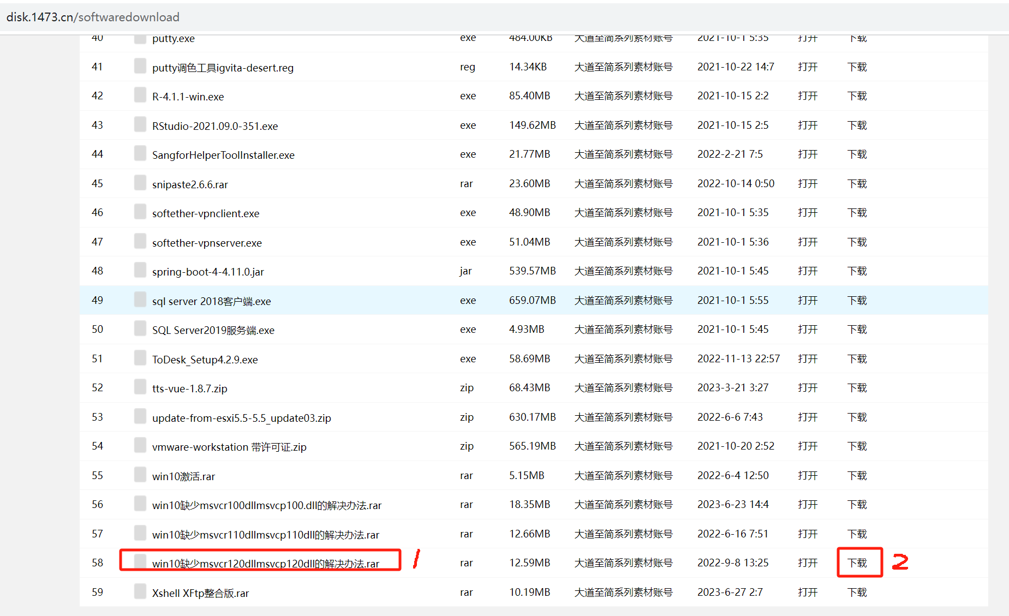This screenshot has width=1009, height=616.
Task: Click 下载 for putty调色工具igvita-desert.reg
Action: point(857,67)
